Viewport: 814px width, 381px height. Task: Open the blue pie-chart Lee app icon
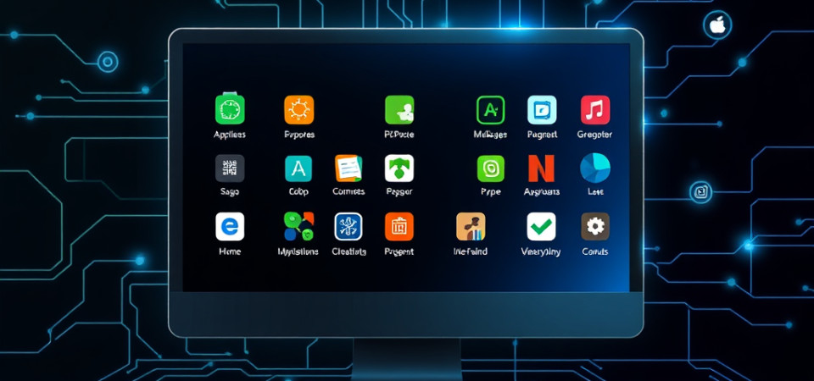pos(595,168)
